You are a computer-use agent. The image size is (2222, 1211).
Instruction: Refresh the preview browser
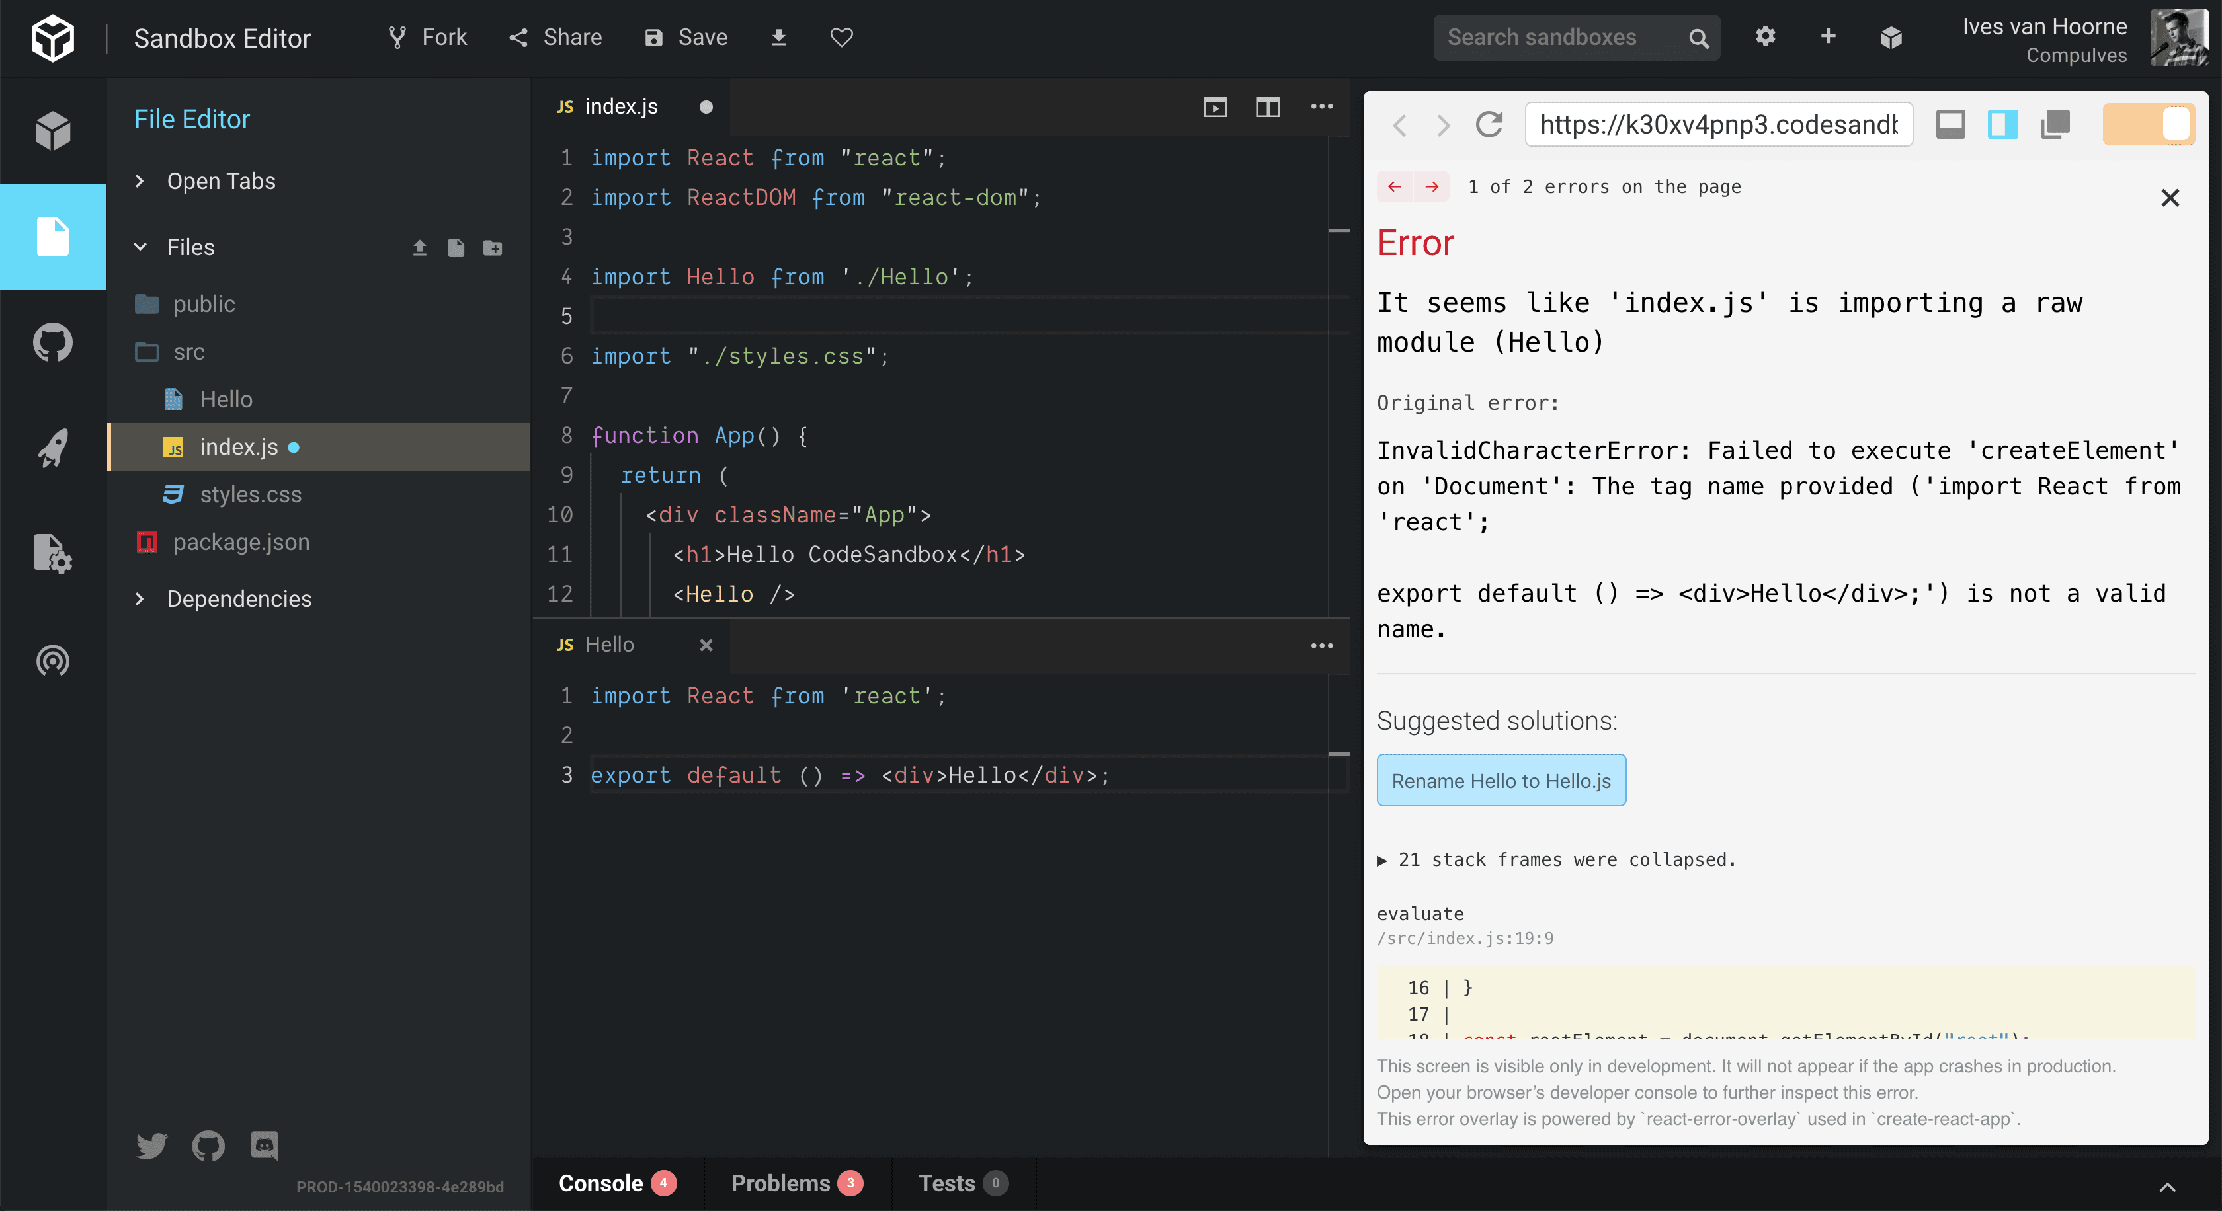point(1489,125)
